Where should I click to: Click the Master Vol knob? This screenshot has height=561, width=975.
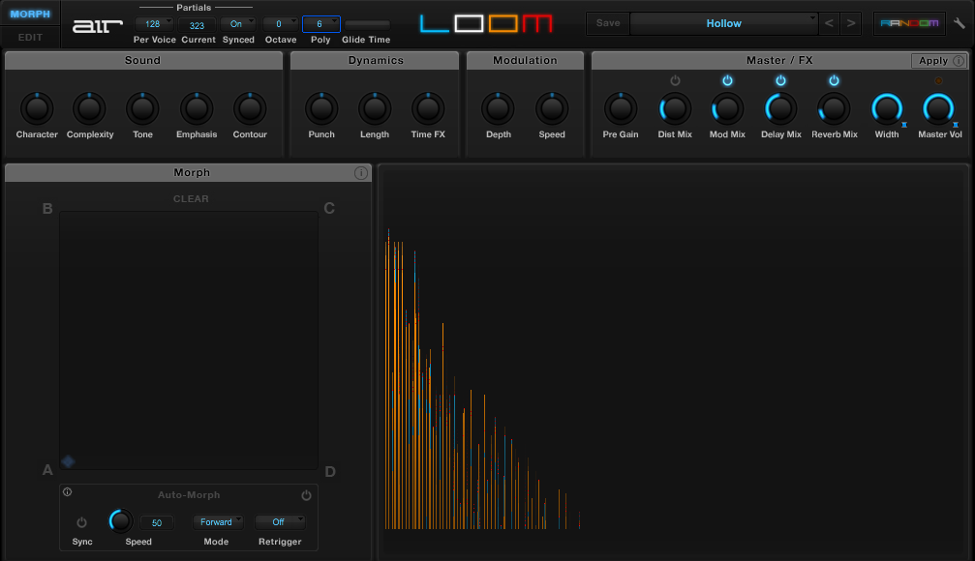(938, 108)
